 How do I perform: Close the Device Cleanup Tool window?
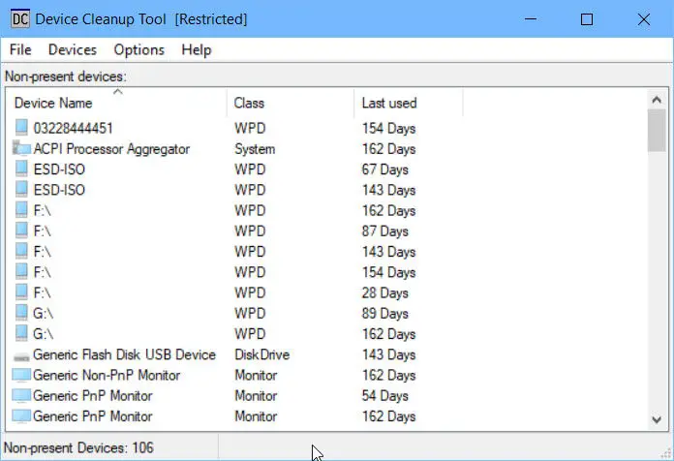[643, 19]
